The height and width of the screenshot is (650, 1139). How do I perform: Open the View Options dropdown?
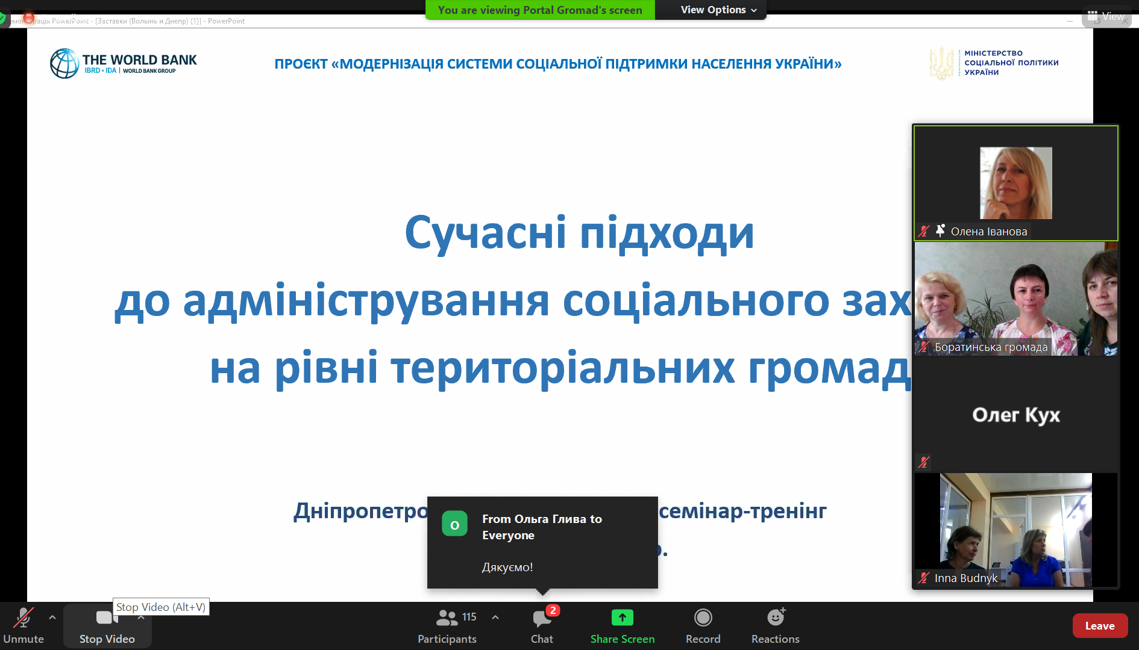coord(718,10)
